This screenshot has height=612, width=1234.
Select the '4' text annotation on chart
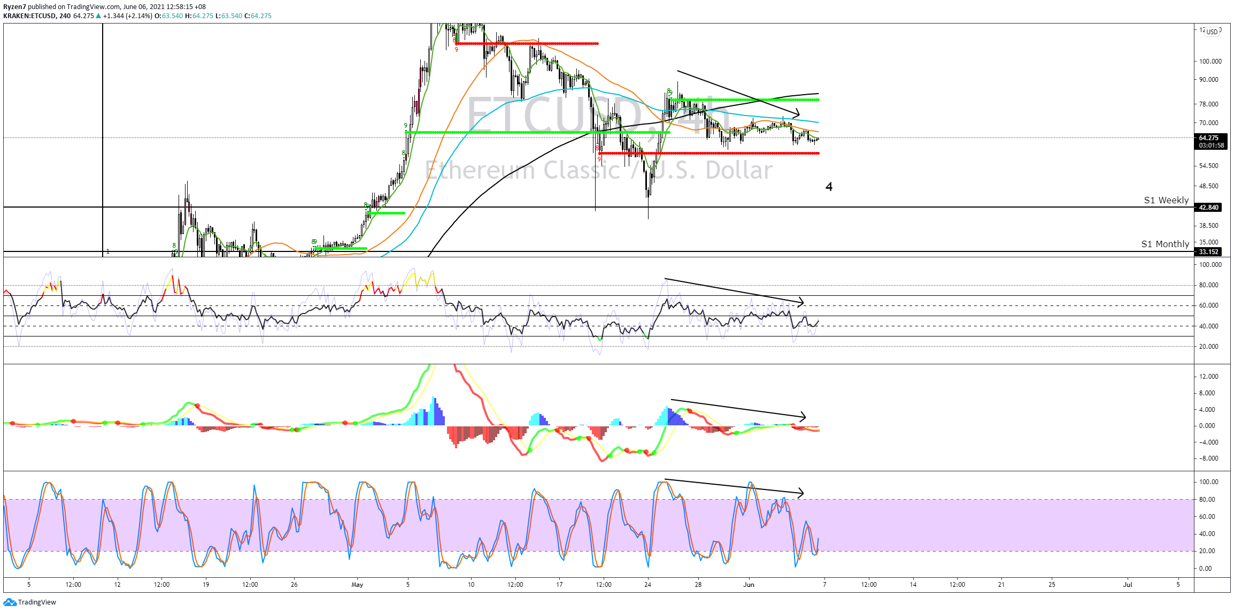pyautogui.click(x=829, y=187)
